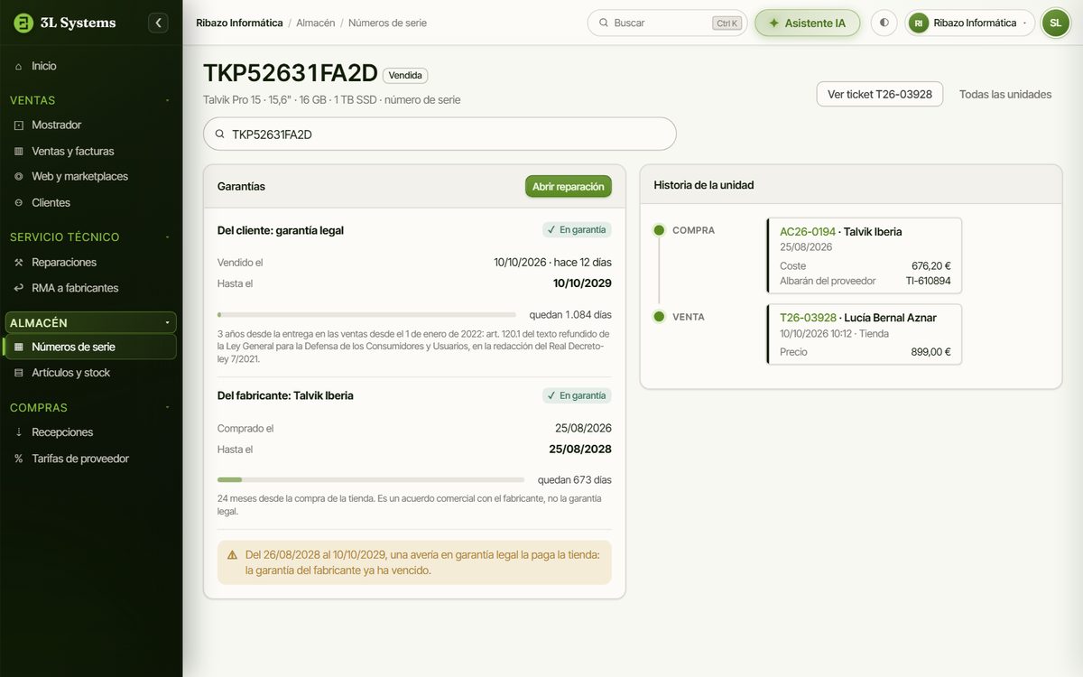
Task: Open Inicio in the sidebar
Action: point(91,66)
